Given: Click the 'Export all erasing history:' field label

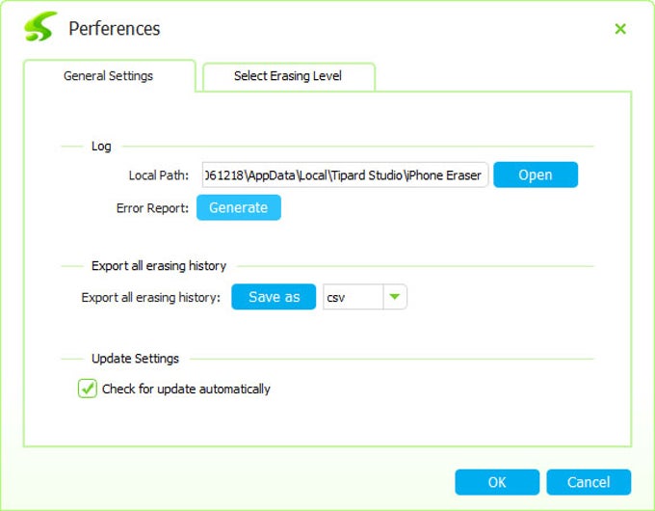Looking at the screenshot, I should (x=151, y=298).
